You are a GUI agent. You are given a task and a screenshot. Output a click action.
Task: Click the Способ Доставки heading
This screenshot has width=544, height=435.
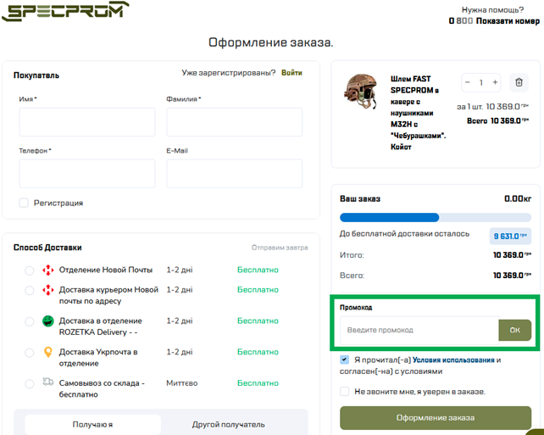pos(47,248)
